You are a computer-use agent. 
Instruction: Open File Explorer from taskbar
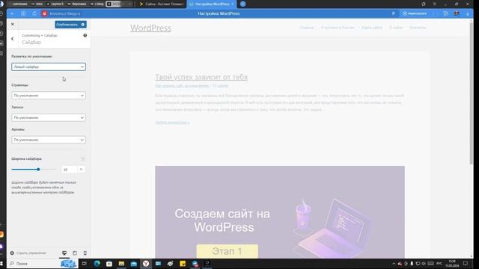point(121,264)
